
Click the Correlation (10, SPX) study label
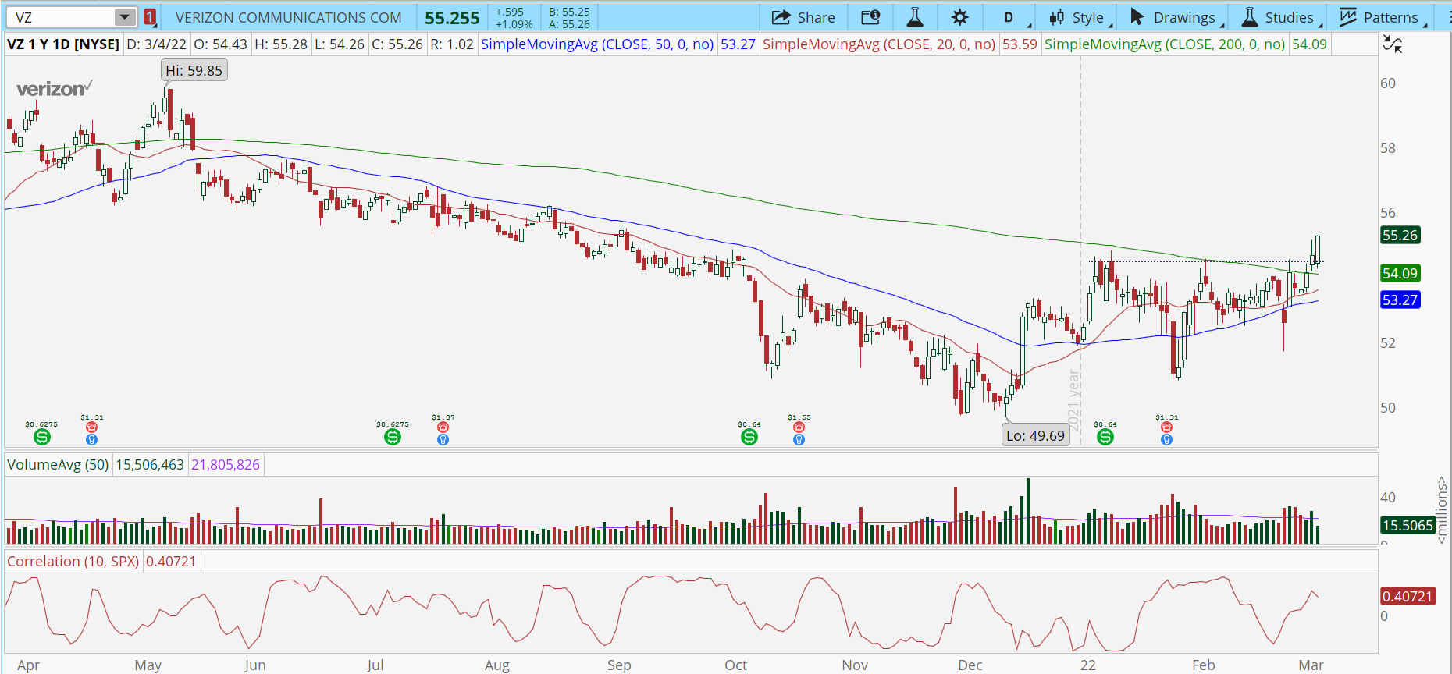tap(73, 562)
